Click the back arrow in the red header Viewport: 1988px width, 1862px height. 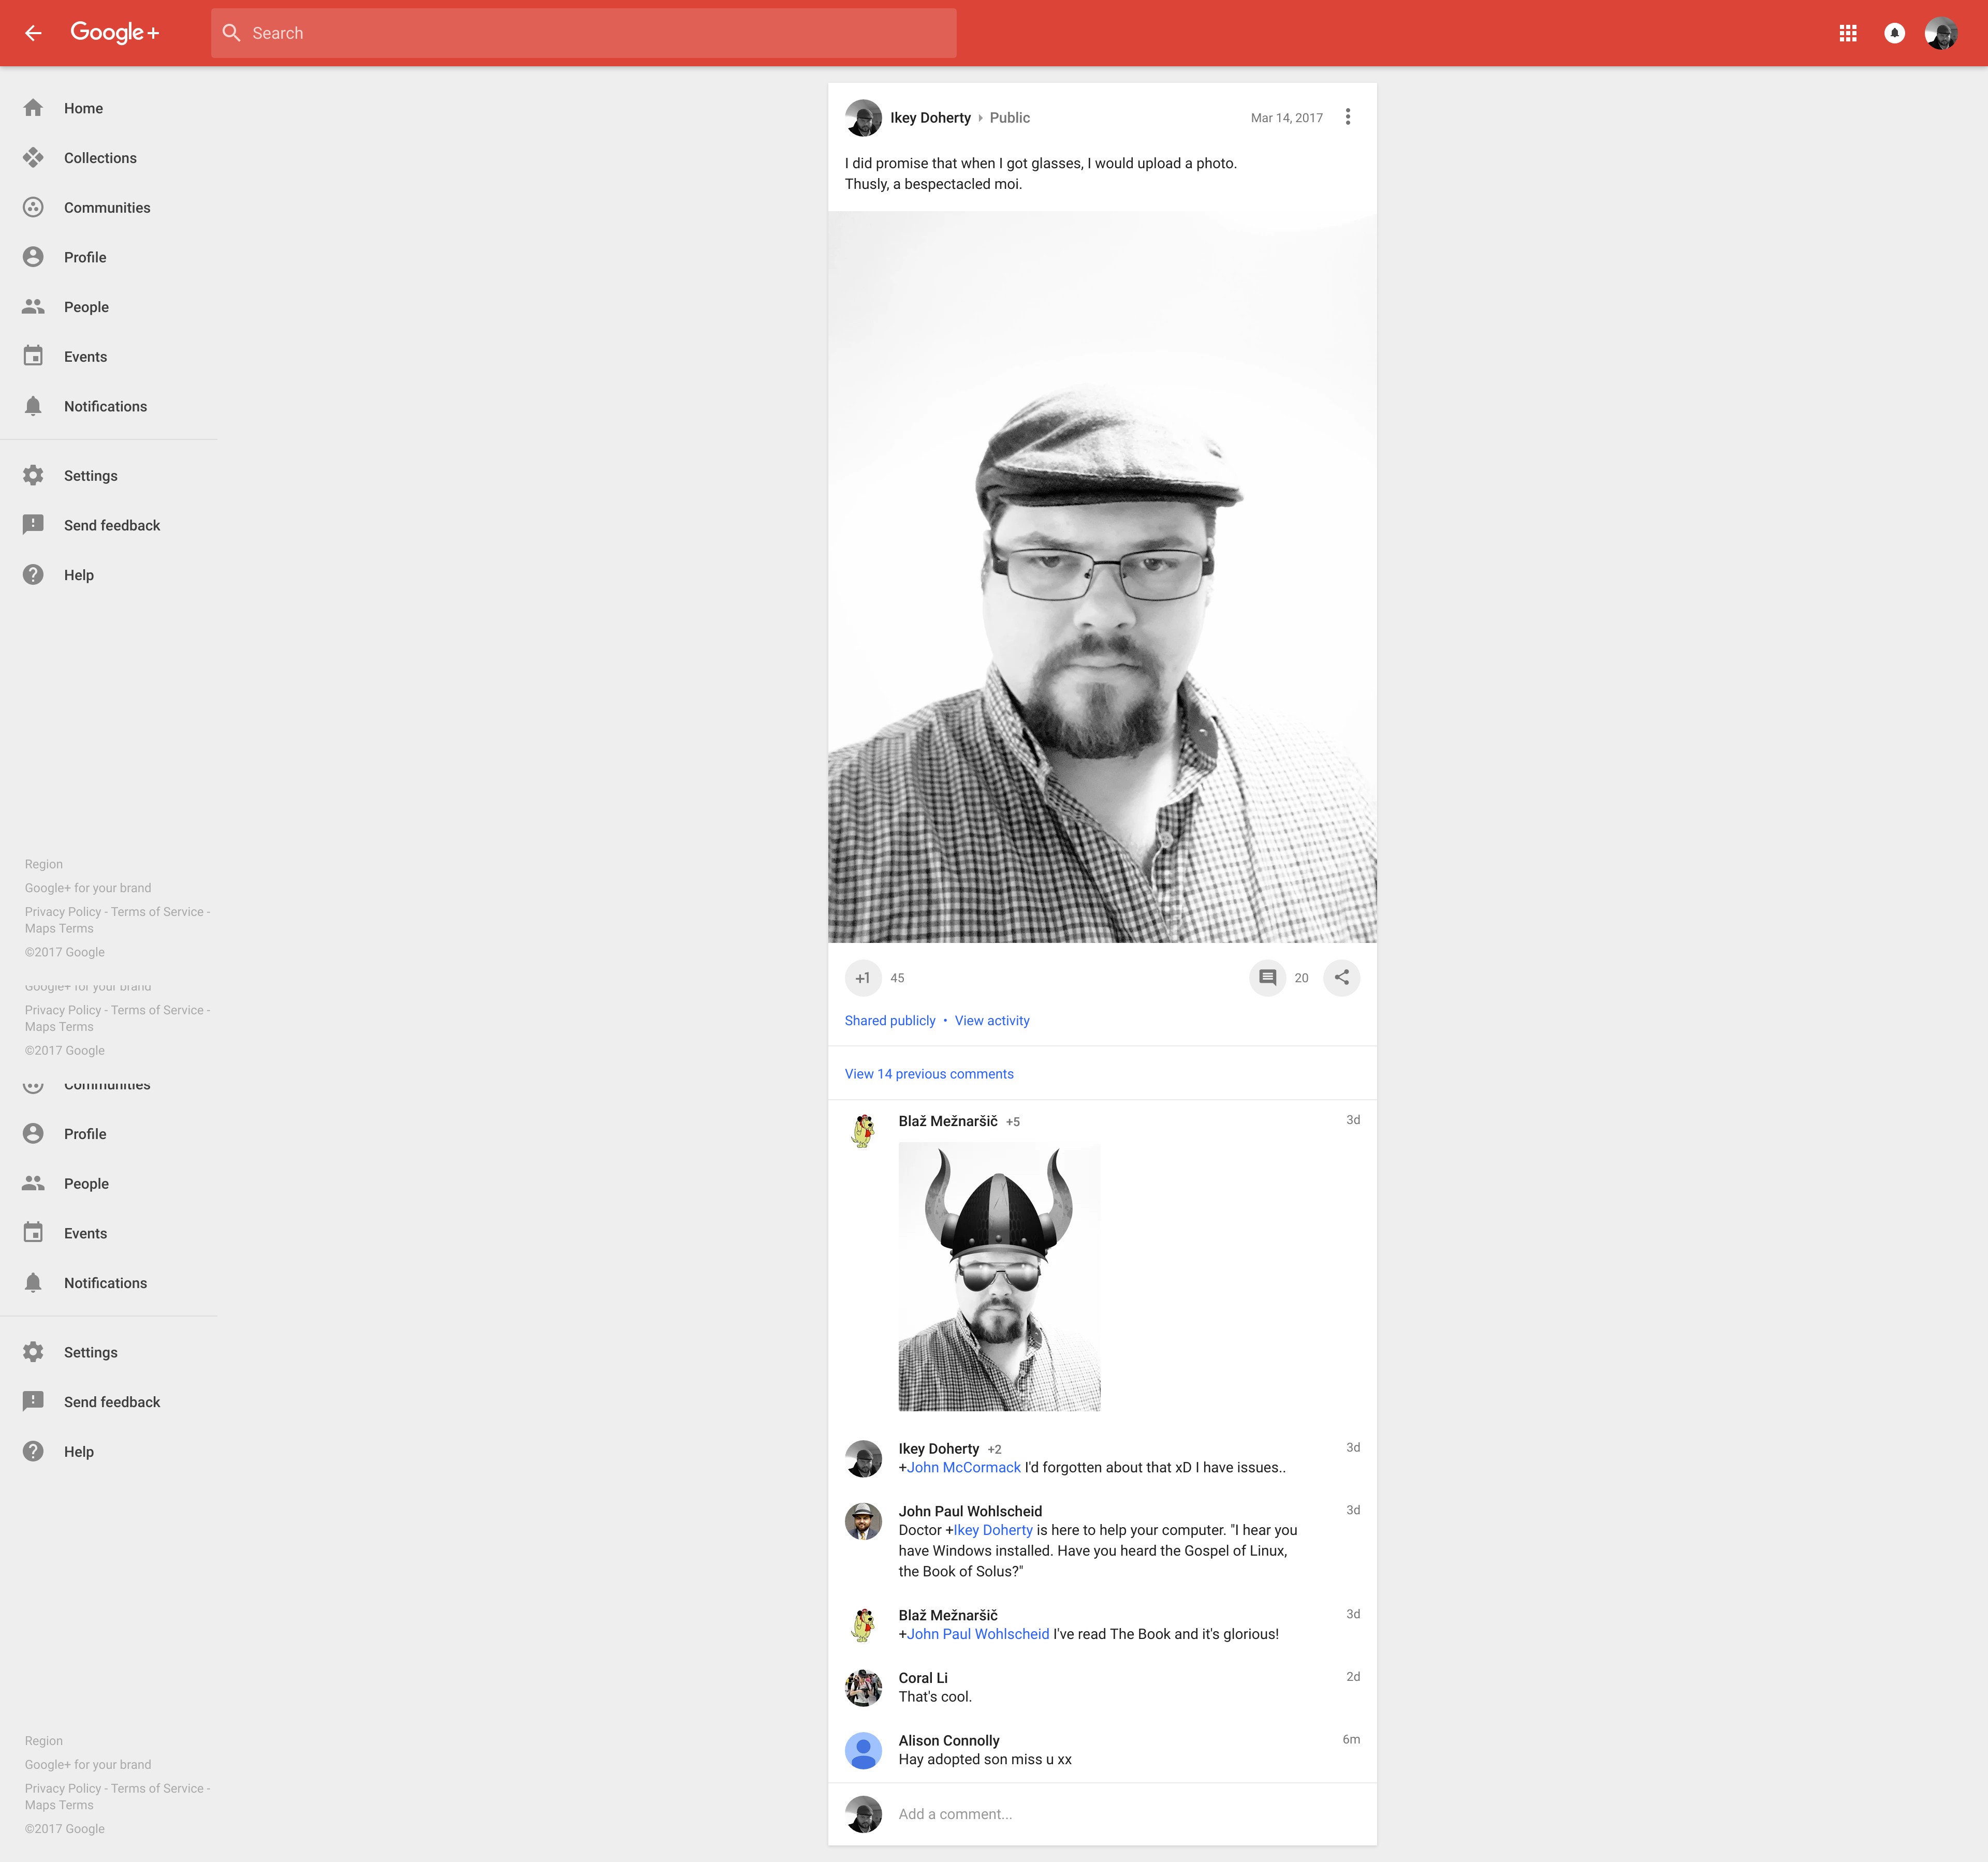click(33, 33)
